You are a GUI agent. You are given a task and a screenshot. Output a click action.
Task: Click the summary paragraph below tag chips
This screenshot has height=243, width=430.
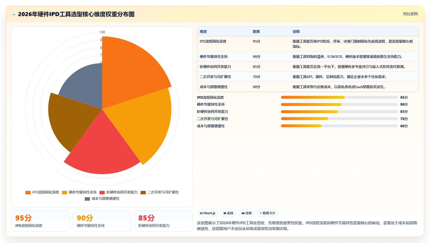(307, 226)
